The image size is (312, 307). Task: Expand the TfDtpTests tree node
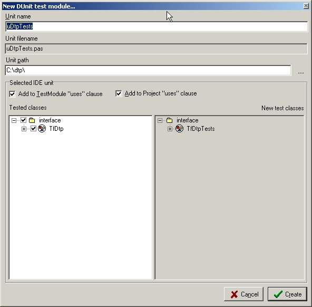click(x=170, y=129)
